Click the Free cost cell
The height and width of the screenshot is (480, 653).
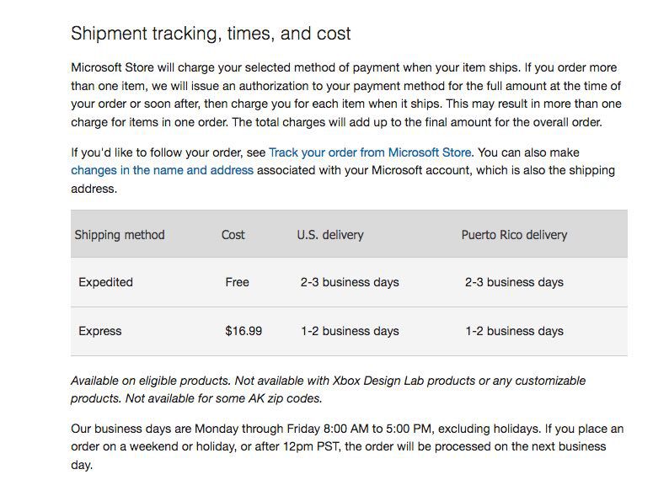237,282
